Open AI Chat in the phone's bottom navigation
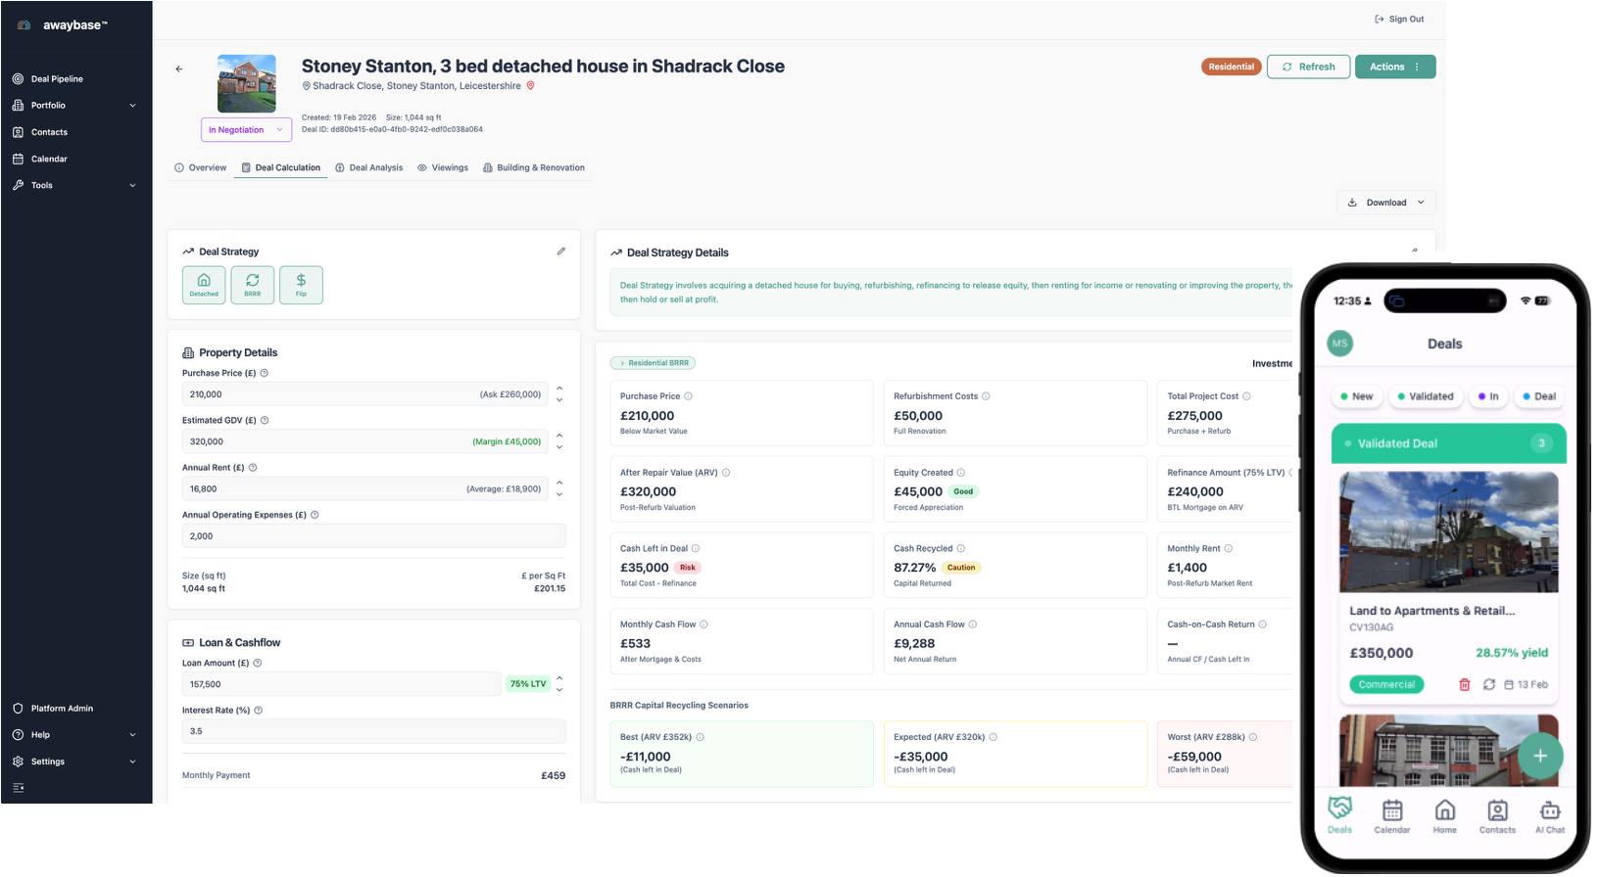 pyautogui.click(x=1550, y=816)
